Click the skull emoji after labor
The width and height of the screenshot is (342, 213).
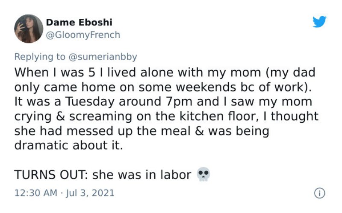click(x=203, y=174)
